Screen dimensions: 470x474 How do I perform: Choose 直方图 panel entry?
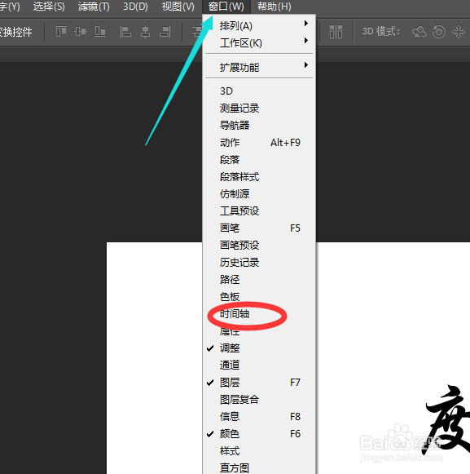pos(259,467)
